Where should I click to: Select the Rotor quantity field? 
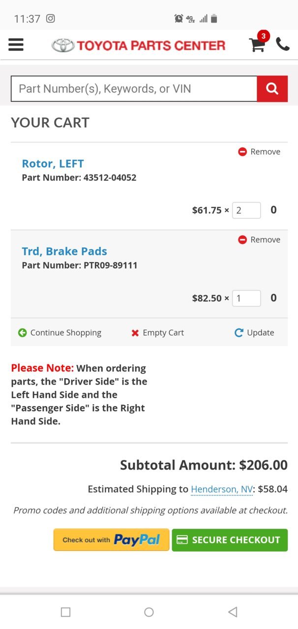click(x=246, y=210)
